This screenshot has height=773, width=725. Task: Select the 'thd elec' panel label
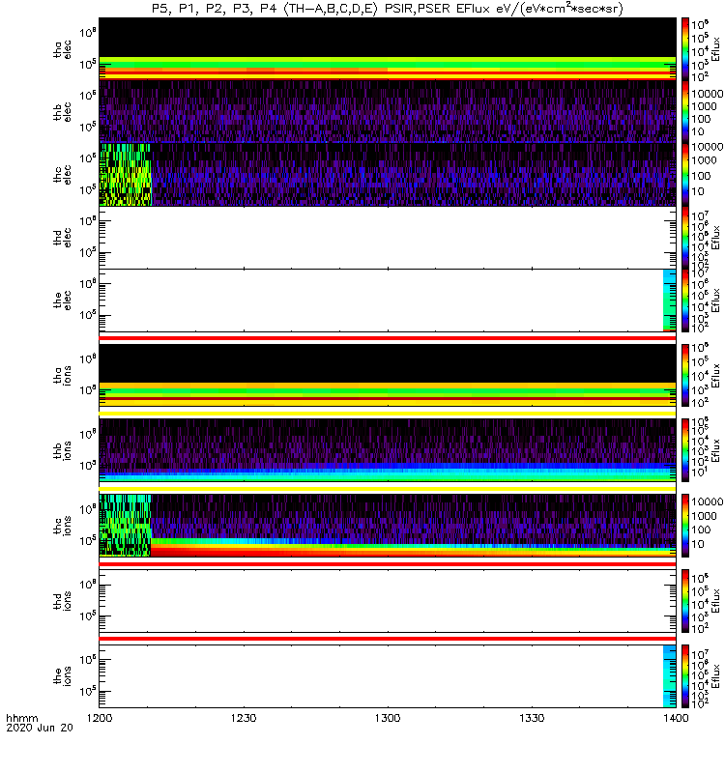pos(62,237)
